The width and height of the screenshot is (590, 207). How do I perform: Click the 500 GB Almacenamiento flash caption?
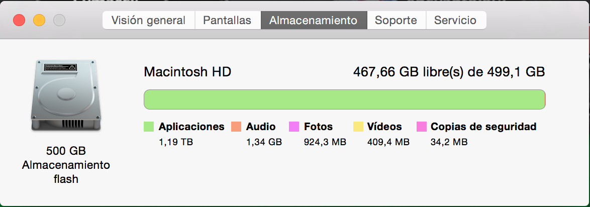[x=66, y=164]
